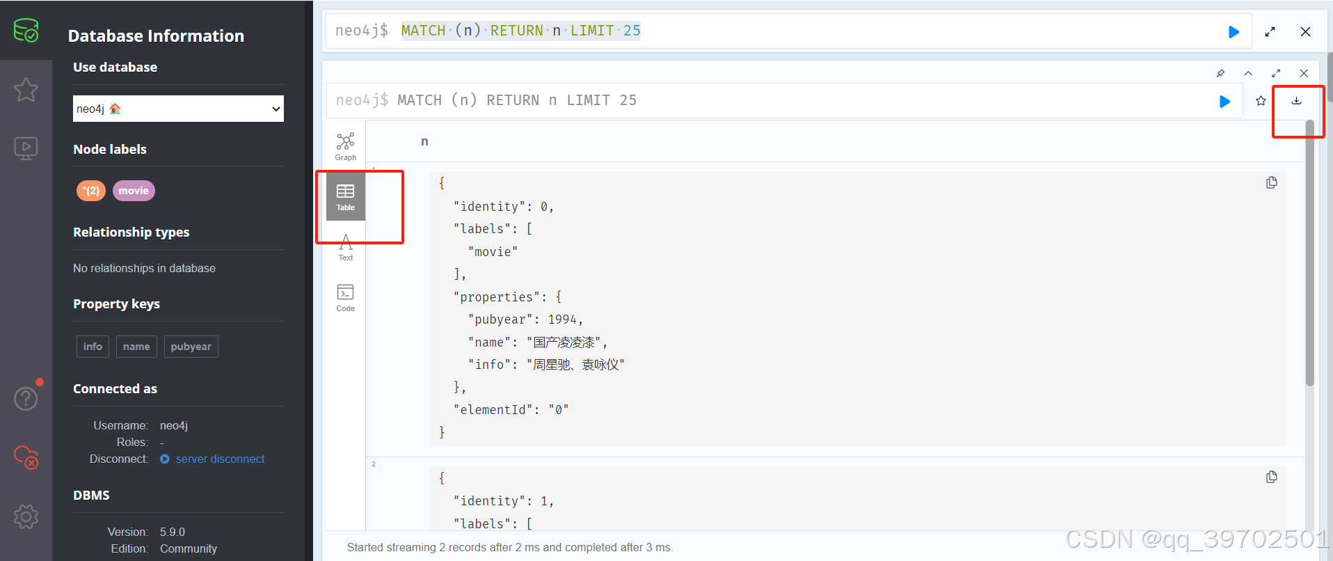Open the Database Information sidebar icon
The height and width of the screenshot is (561, 1333).
[x=26, y=31]
